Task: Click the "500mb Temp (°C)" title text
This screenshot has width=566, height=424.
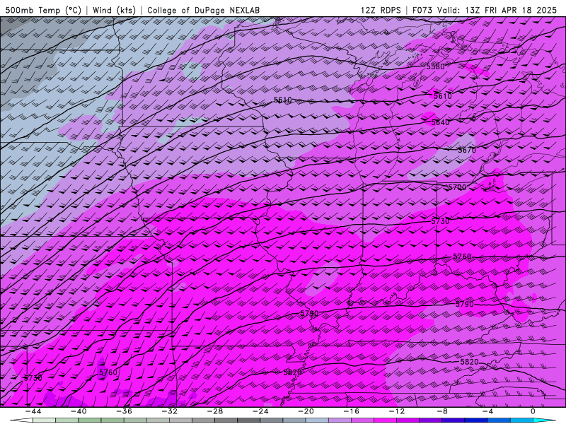Action: [x=43, y=10]
